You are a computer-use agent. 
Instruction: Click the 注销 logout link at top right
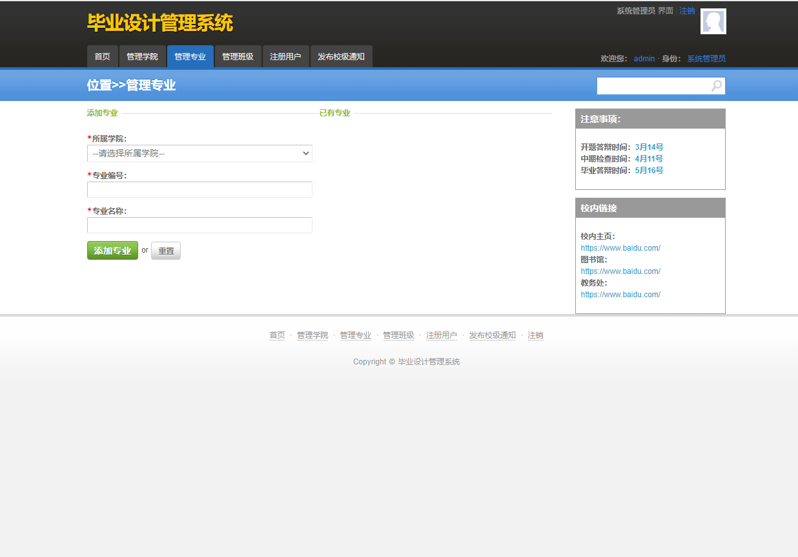(686, 10)
